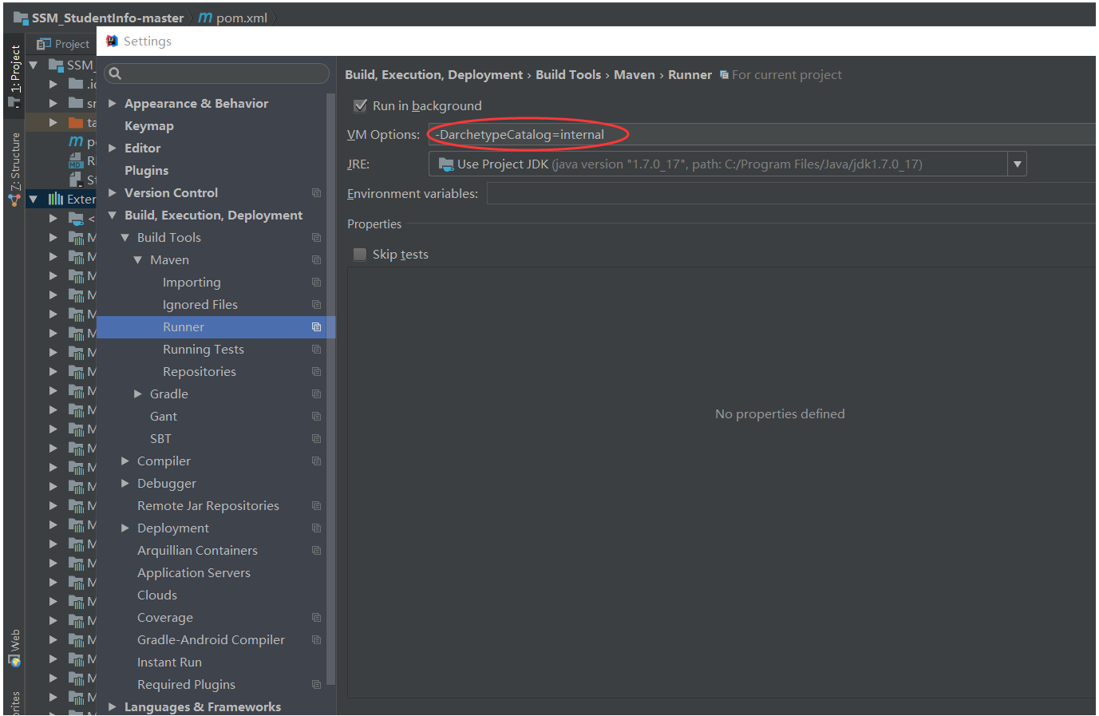Select the Project view tab header
Screen dimensions: 1099x716
click(64, 44)
